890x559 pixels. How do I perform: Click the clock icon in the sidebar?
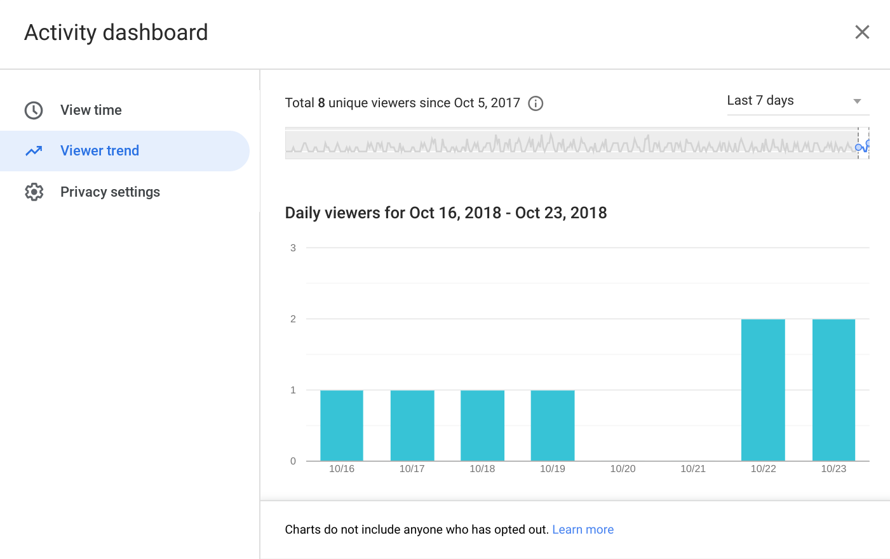click(x=34, y=110)
